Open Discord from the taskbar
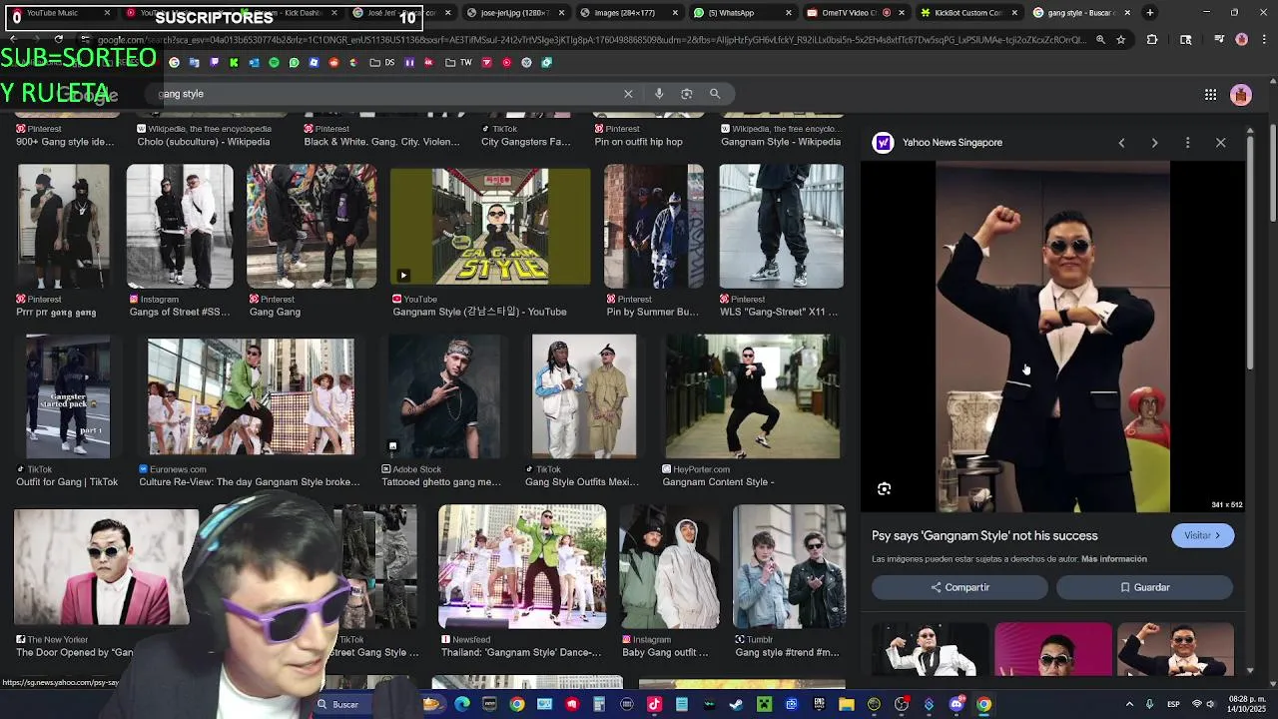 957,705
